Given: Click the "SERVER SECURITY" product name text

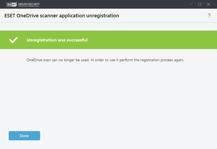Looking at the screenshot, I should [x=29, y=4].
